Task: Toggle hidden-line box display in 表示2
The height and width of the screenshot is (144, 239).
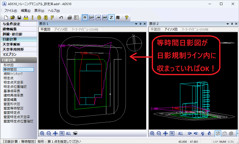Action: tap(224, 134)
